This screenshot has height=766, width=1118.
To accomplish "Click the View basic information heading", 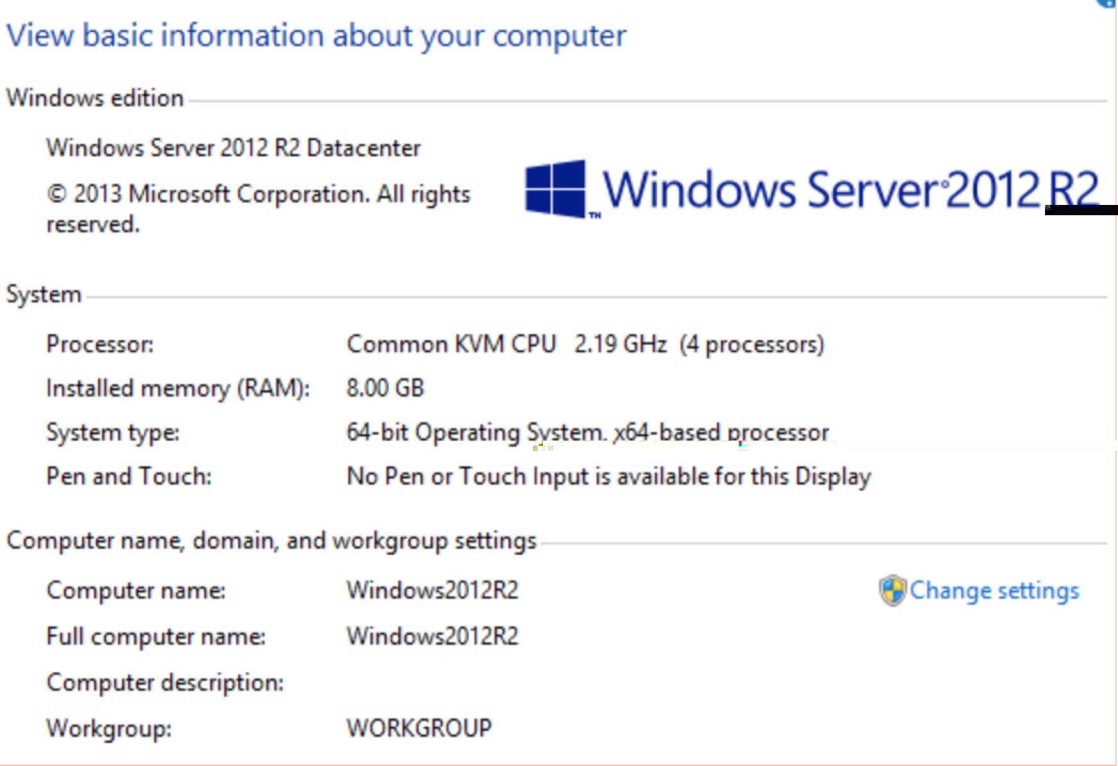I will click(318, 36).
